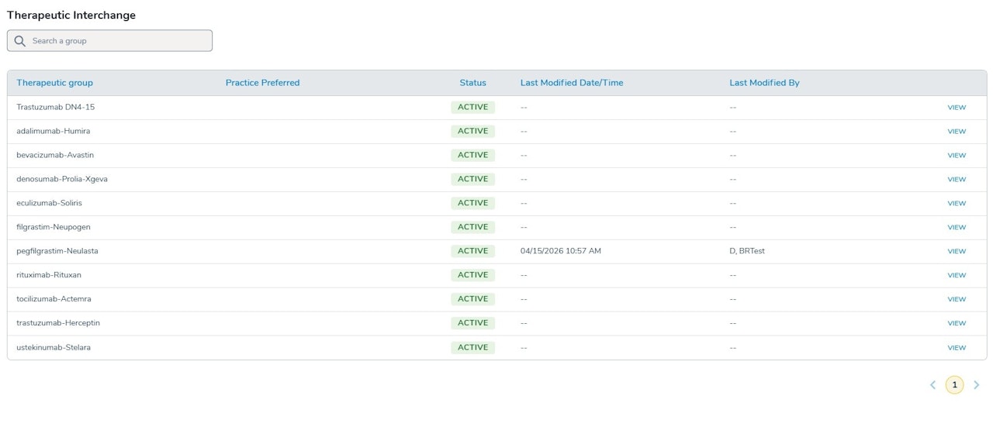This screenshot has width=993, height=430.
Task: Focus the Search a group field
Action: (x=109, y=41)
